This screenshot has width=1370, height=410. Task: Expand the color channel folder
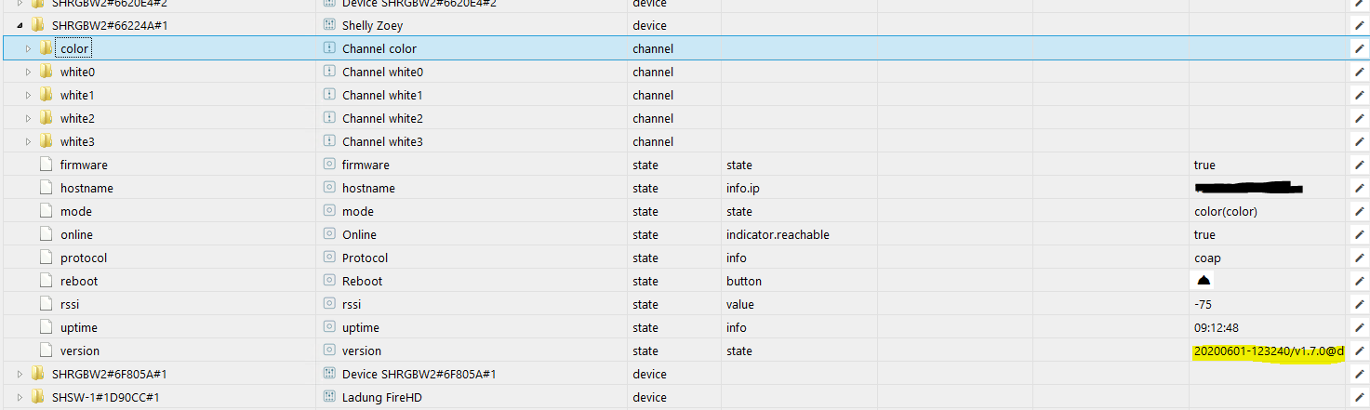28,48
